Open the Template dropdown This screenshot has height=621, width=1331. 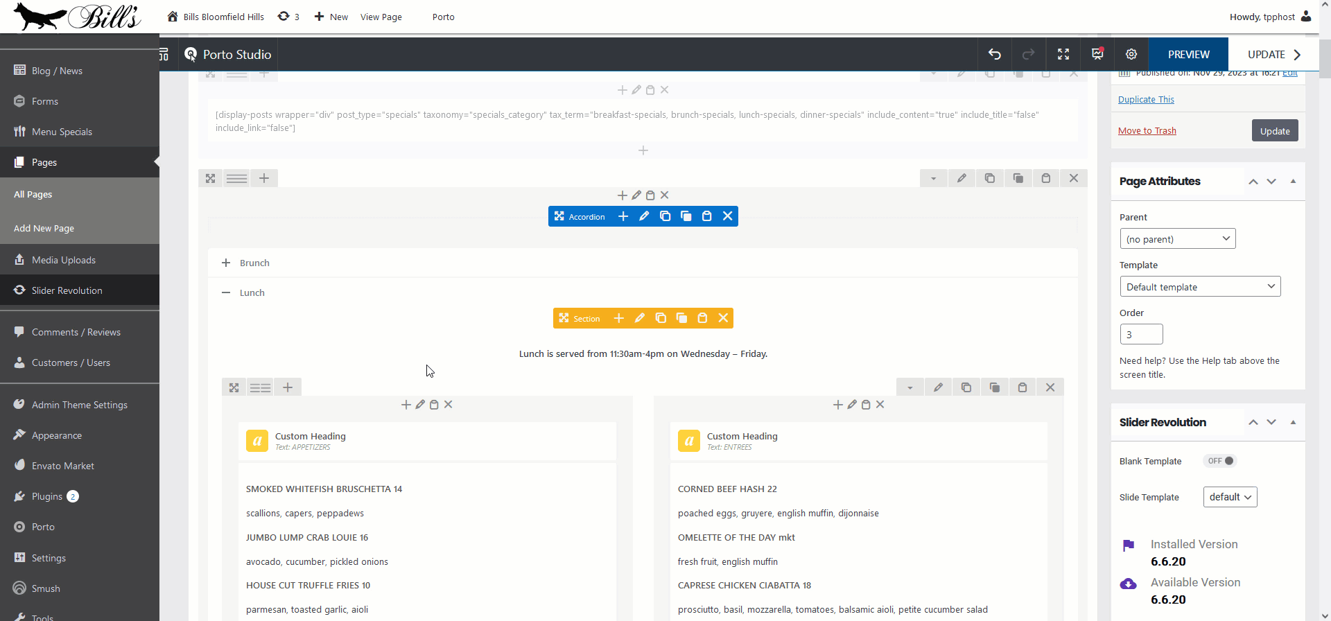pos(1200,287)
